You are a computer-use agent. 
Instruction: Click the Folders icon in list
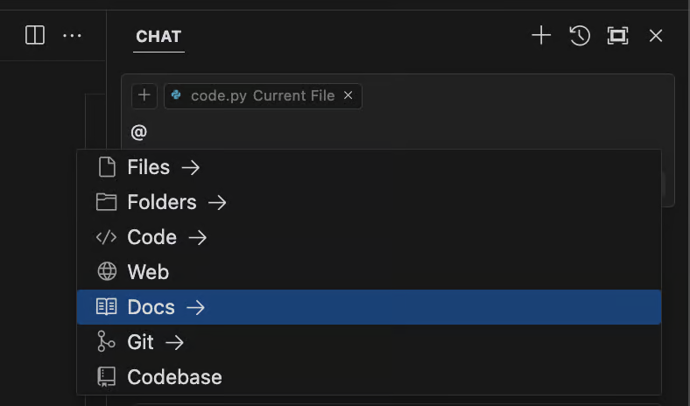[x=107, y=202]
